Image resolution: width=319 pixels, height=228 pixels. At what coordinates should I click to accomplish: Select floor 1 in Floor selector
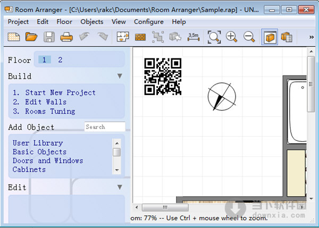pyautogui.click(x=45, y=60)
